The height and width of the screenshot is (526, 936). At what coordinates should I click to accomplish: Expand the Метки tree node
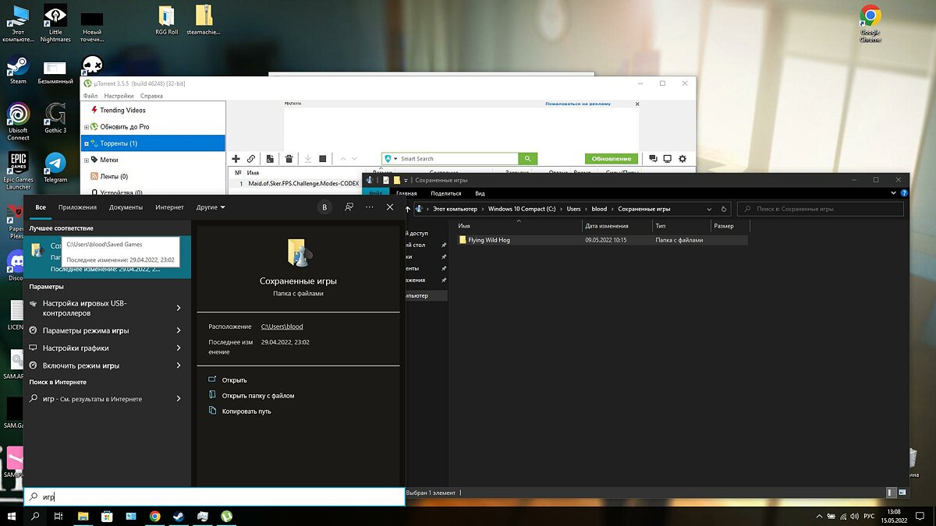[87, 160]
